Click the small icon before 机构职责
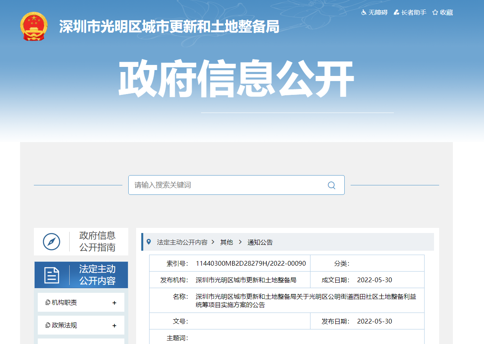This screenshot has height=344, width=484. click(x=48, y=302)
